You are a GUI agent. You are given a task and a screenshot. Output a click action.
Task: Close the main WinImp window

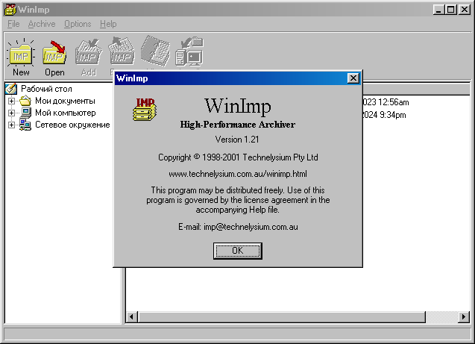click(465, 10)
